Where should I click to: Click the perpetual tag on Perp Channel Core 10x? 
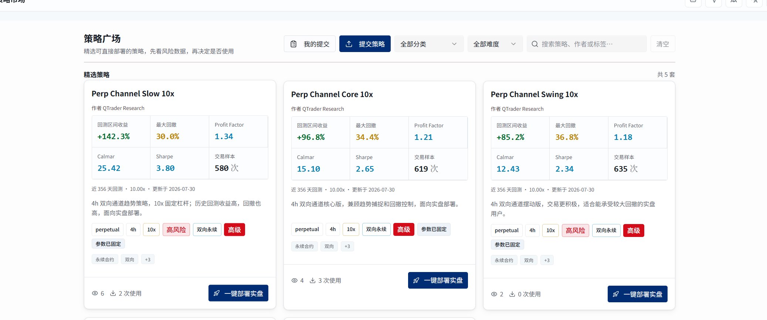[307, 229]
